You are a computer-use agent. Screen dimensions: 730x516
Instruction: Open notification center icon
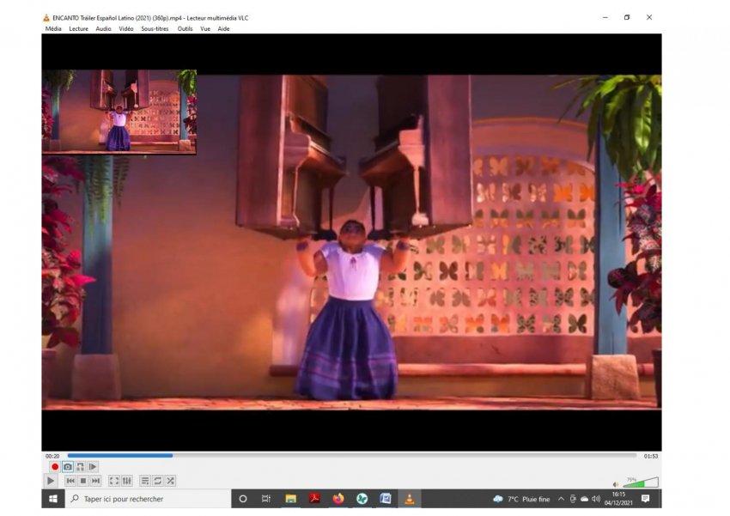(645, 499)
